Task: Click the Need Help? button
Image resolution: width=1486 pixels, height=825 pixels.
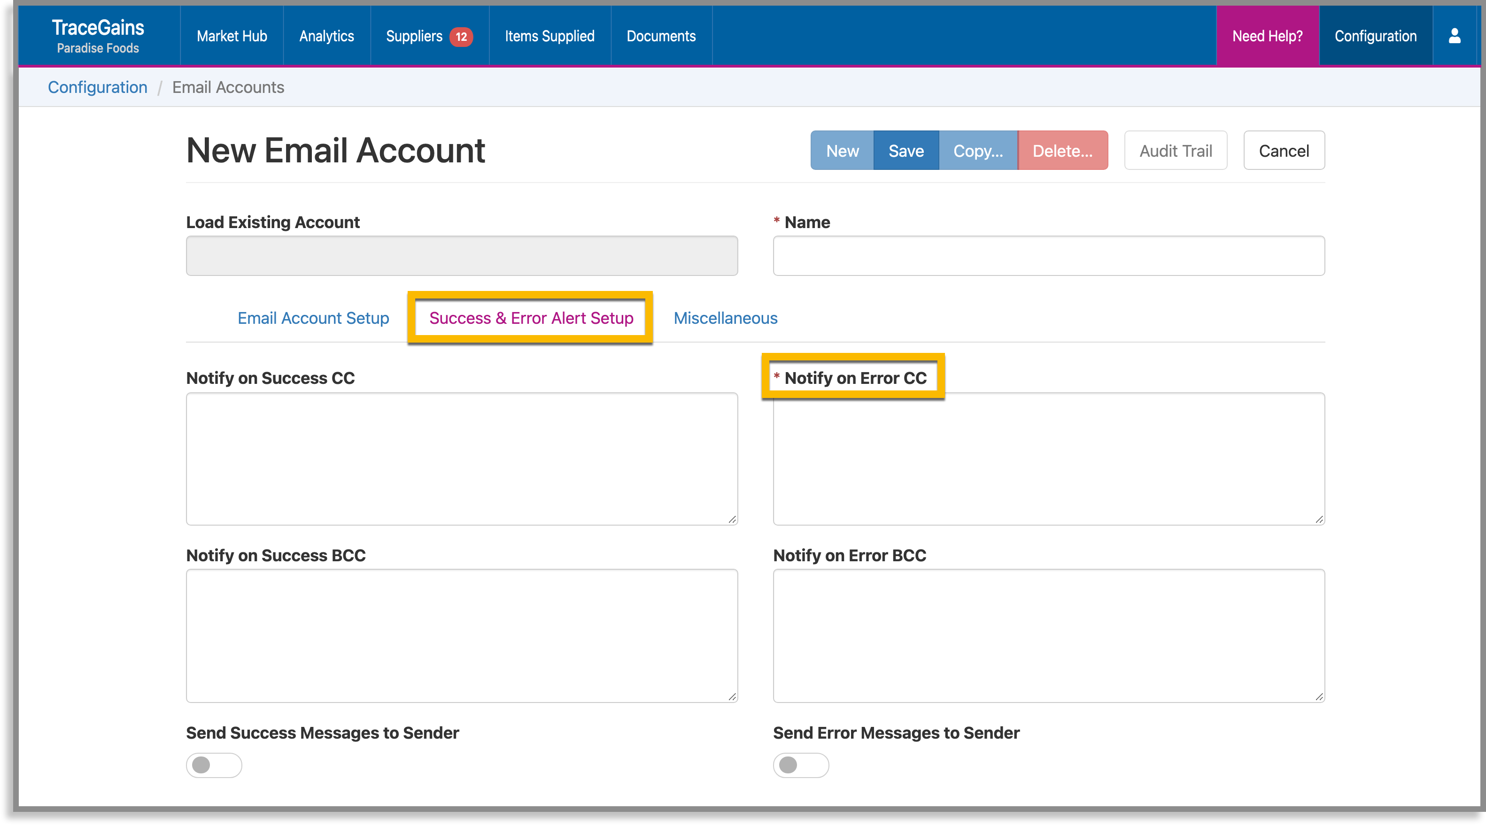Action: 1267,35
